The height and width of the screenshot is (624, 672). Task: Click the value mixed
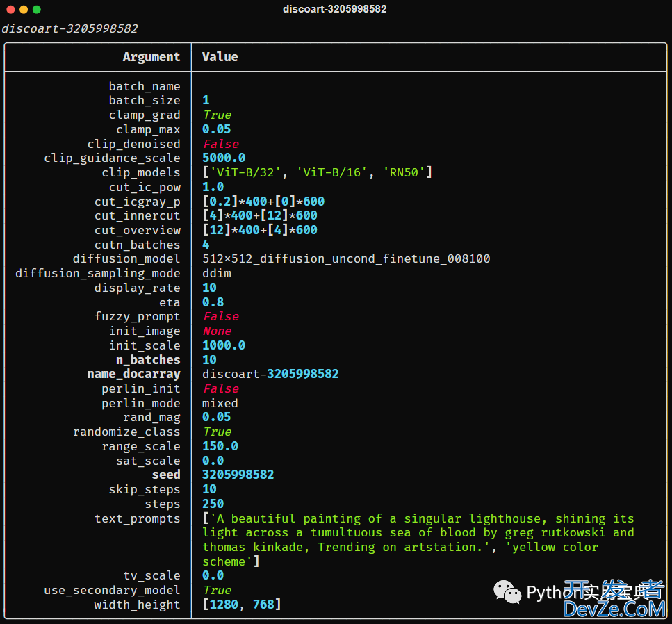[220, 403]
